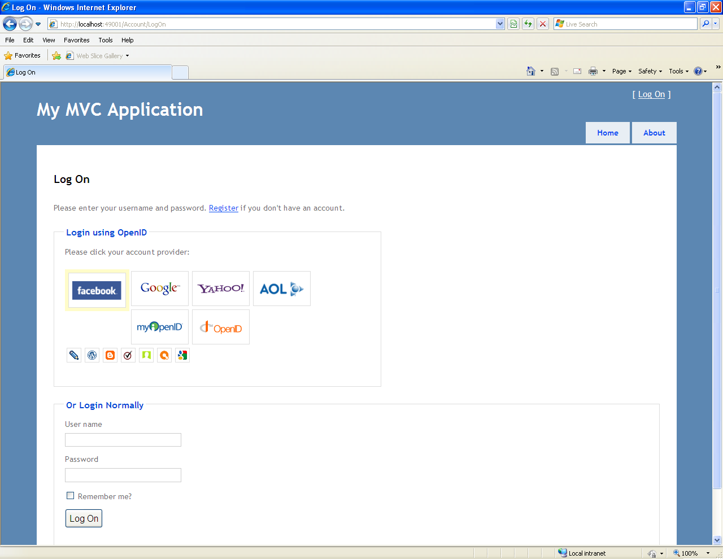Click the browser Forward arrow
This screenshot has height=559, width=723.
point(25,24)
